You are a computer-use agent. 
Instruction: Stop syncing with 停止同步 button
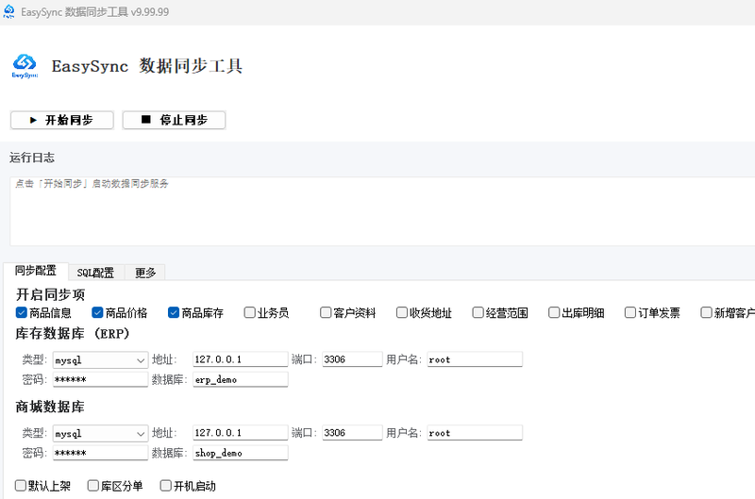pos(174,120)
